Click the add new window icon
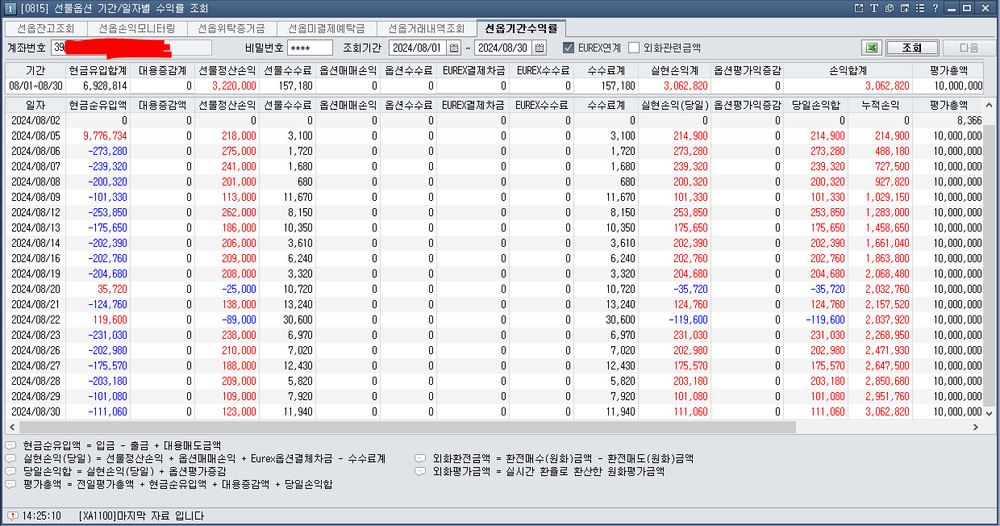The height and width of the screenshot is (526, 1000). click(x=903, y=8)
